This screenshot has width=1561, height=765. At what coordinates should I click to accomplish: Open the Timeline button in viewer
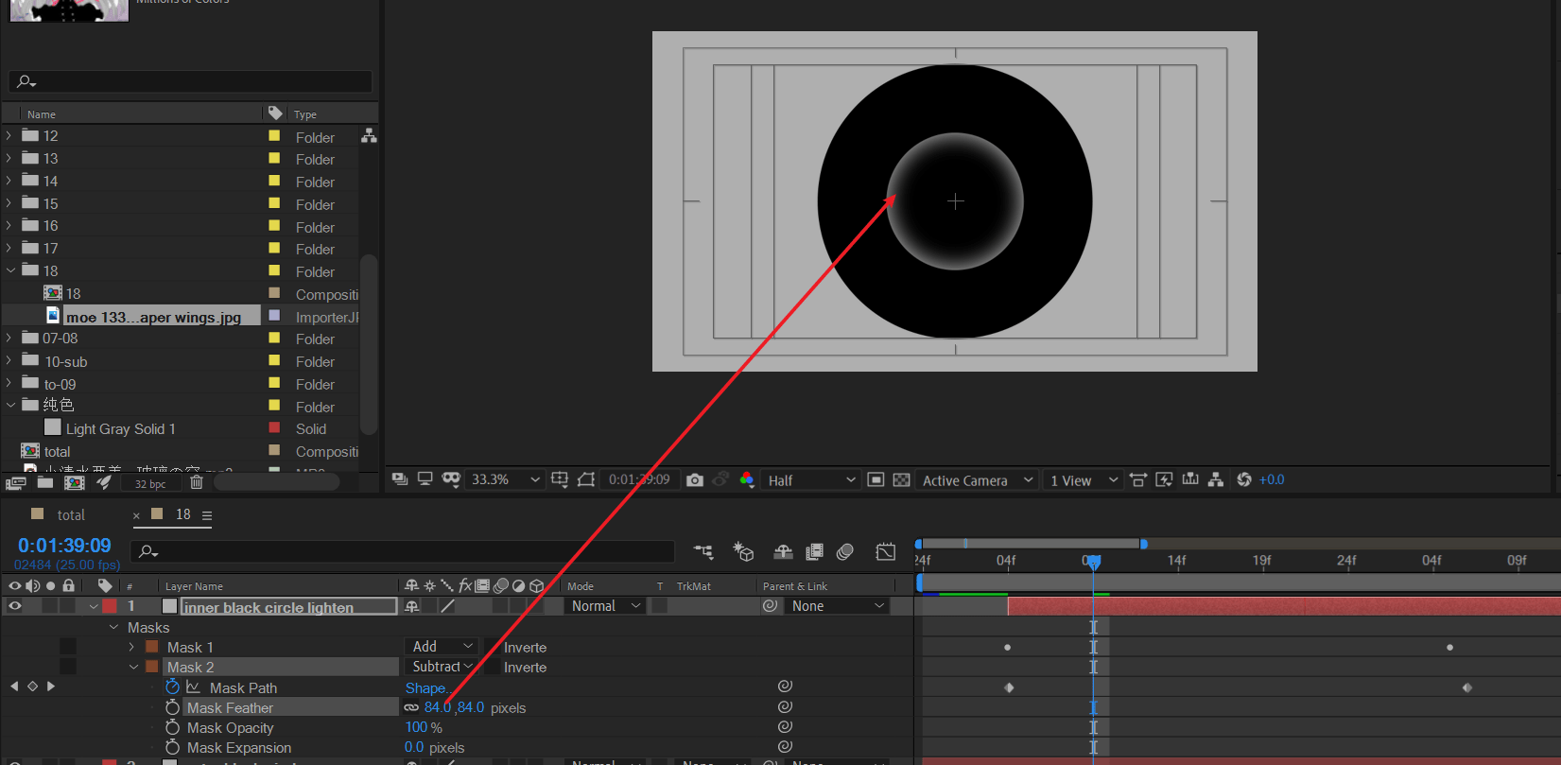[1190, 479]
